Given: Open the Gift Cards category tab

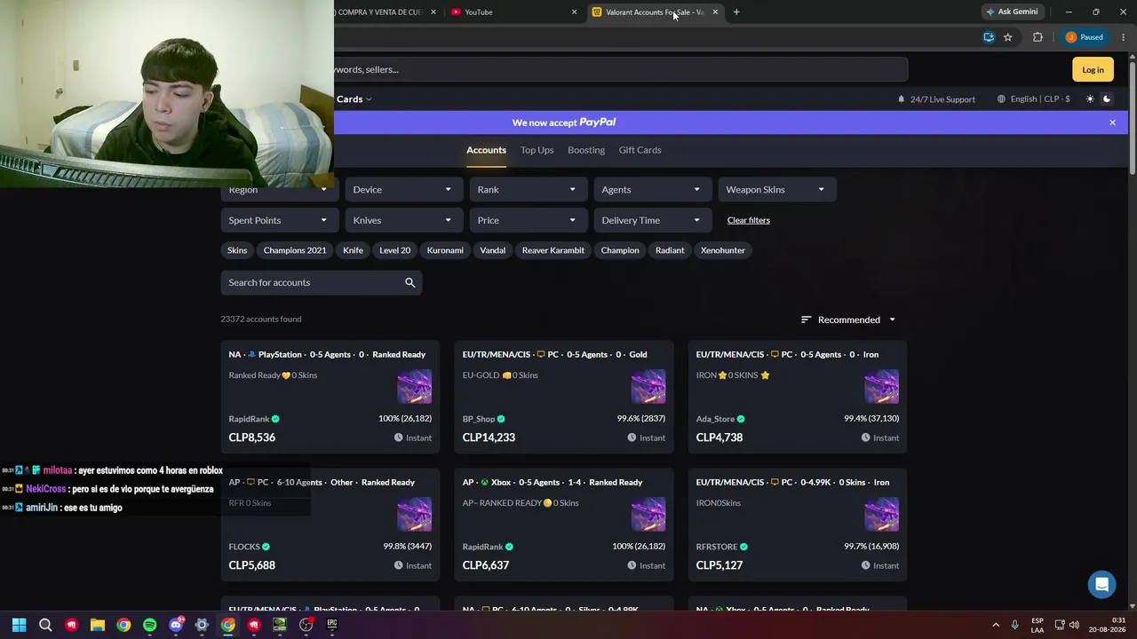Looking at the screenshot, I should point(640,150).
